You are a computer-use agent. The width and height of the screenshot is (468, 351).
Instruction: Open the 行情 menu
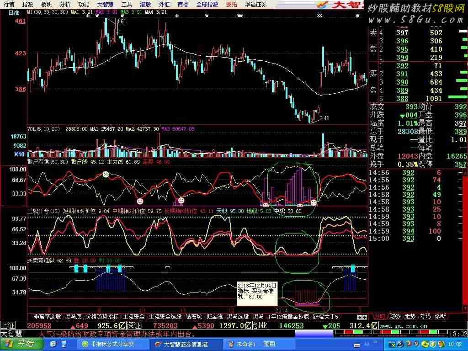pos(9,4)
